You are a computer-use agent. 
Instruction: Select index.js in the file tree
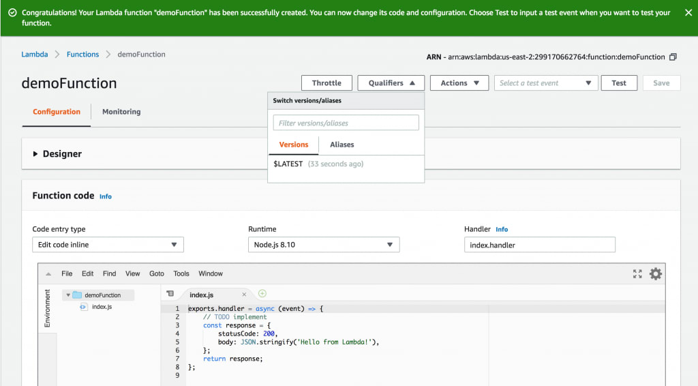(x=102, y=307)
